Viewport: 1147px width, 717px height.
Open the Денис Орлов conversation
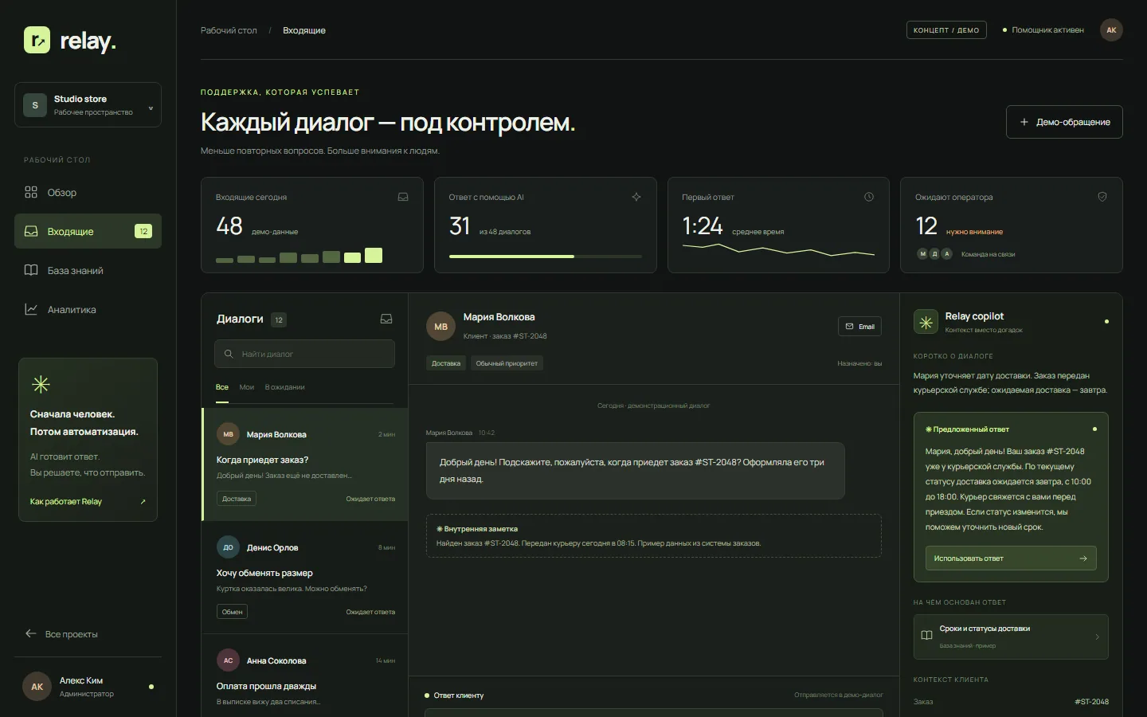tap(305, 578)
